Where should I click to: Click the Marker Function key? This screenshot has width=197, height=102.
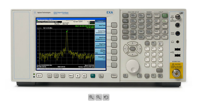click(x=149, y=32)
